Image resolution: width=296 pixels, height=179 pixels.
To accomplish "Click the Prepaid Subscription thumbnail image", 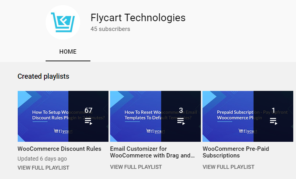I will pos(248,116).
